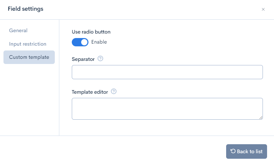
Task: Switch to the Input restriction tab
Action: click(x=28, y=44)
